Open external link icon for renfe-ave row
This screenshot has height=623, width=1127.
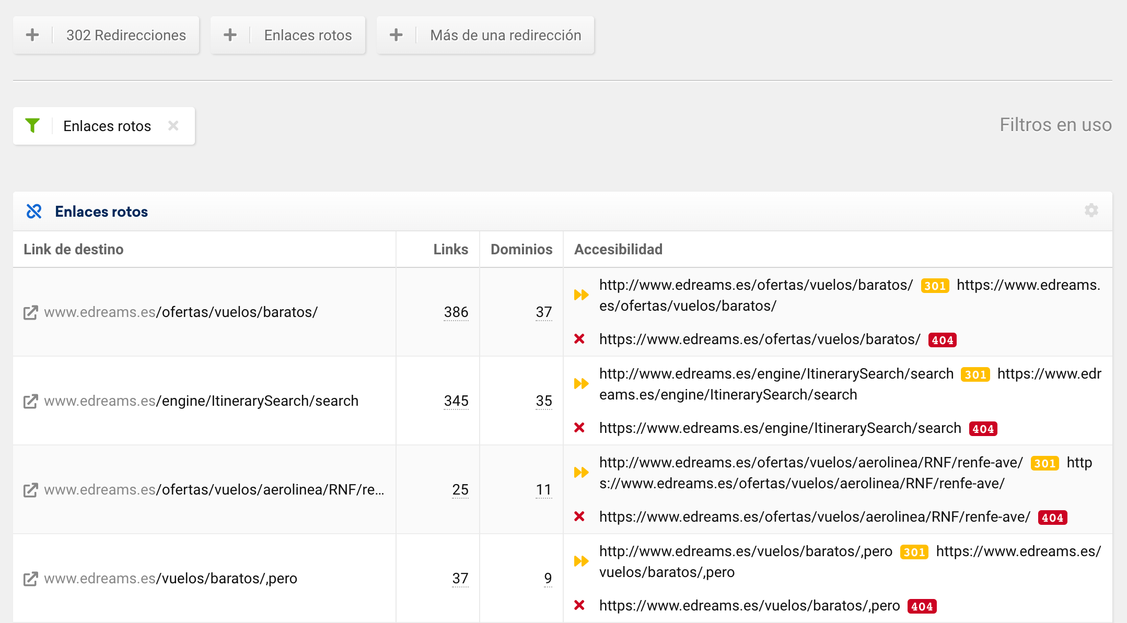tap(31, 490)
